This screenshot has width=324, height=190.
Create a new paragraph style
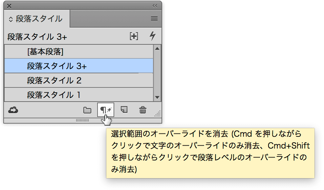pyautogui.click(x=124, y=110)
